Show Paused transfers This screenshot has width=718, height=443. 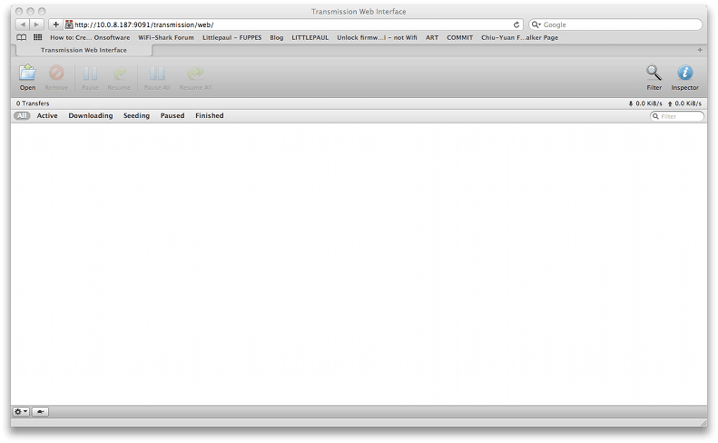click(x=172, y=116)
